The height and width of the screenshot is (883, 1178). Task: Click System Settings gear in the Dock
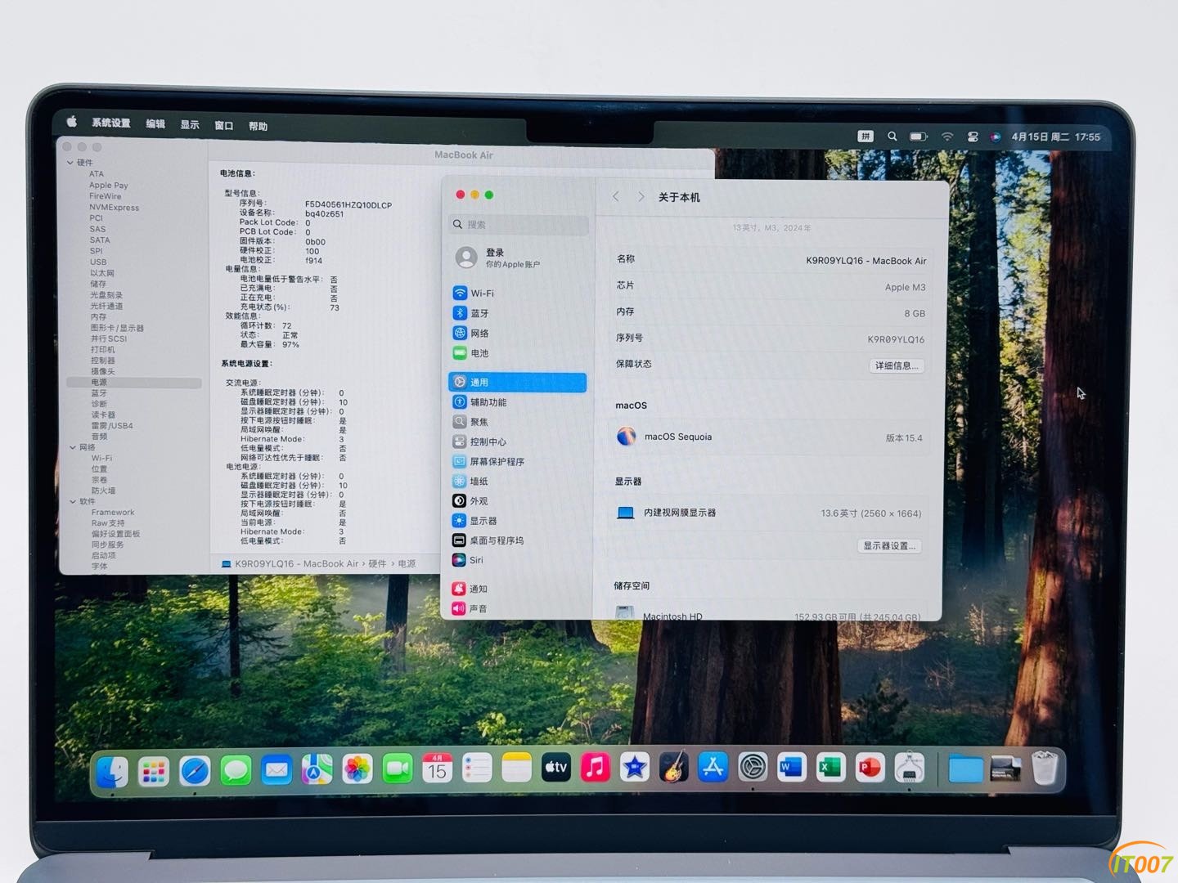tap(753, 767)
